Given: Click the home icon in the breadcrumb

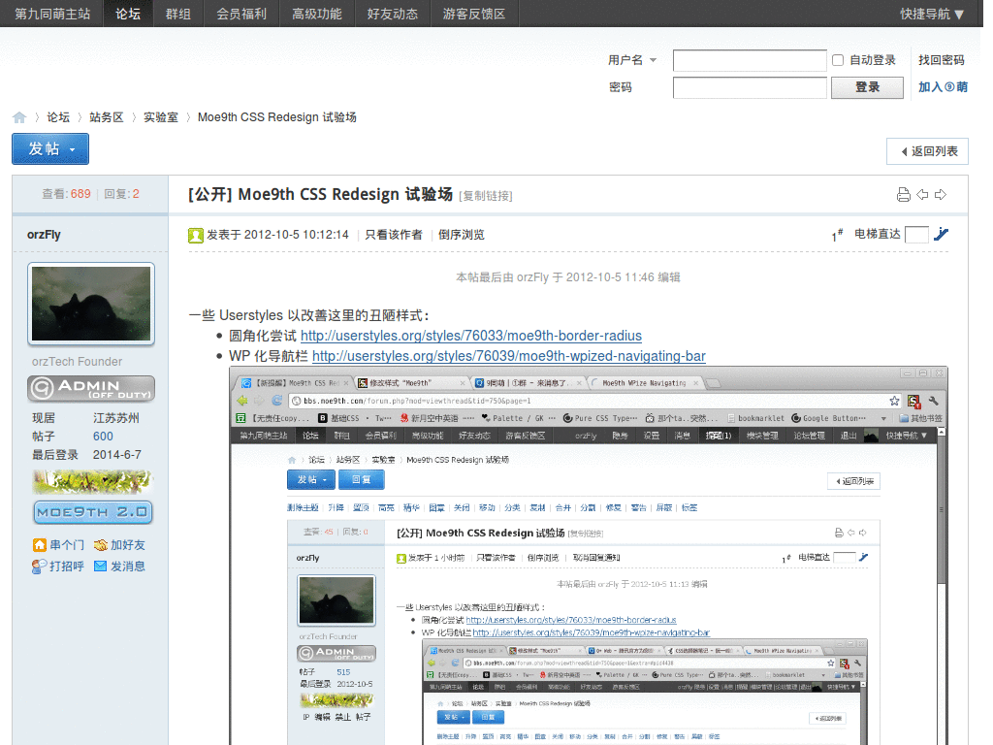Looking at the screenshot, I should [19, 117].
